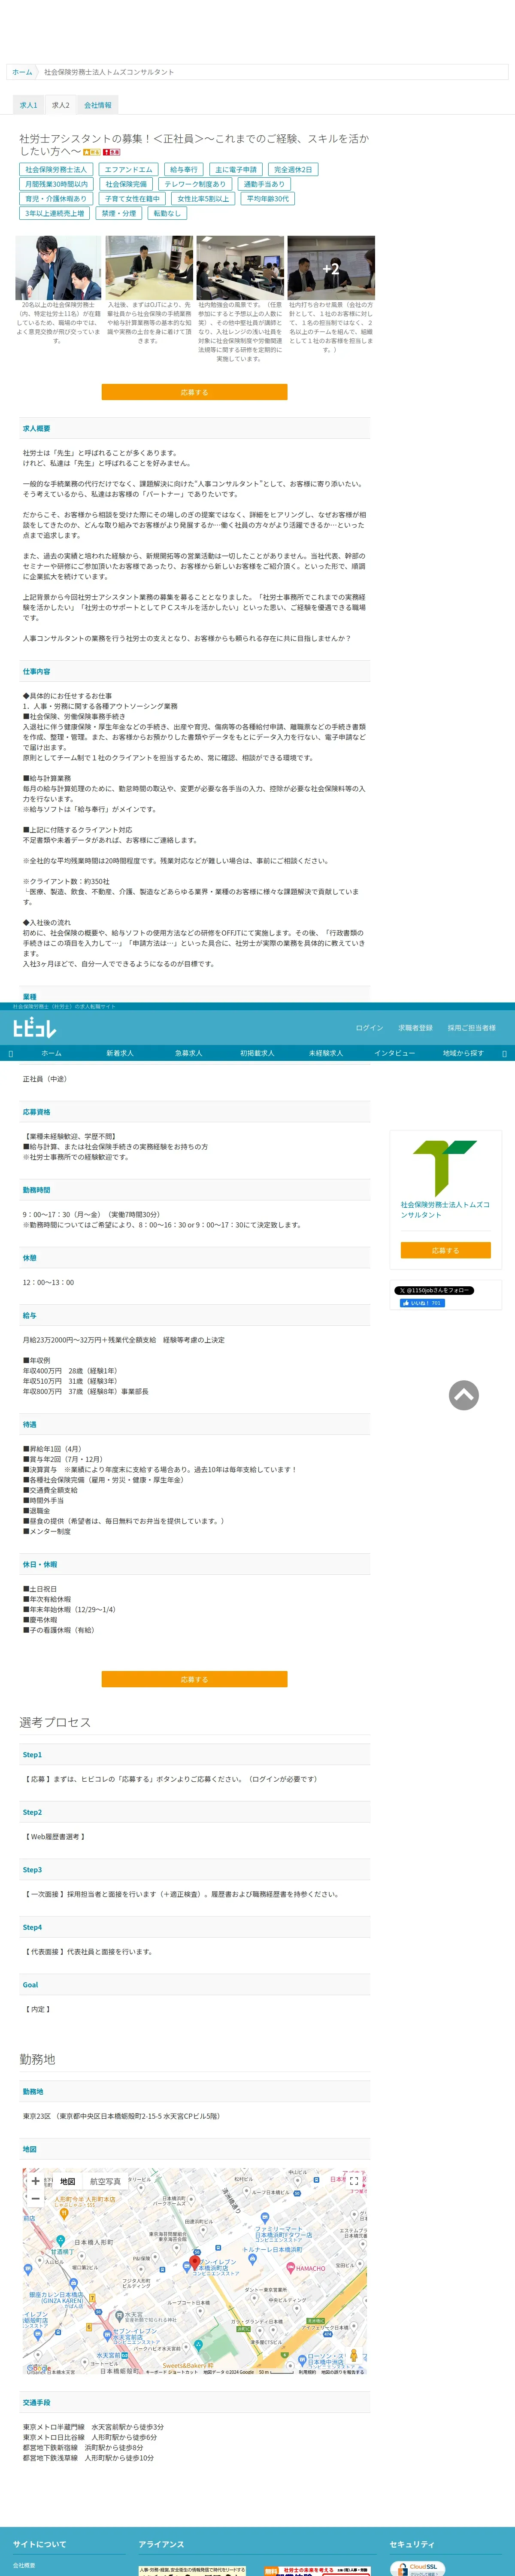
Task: Click the 応募する button above 選考プロセス
Action: (194, 1679)
